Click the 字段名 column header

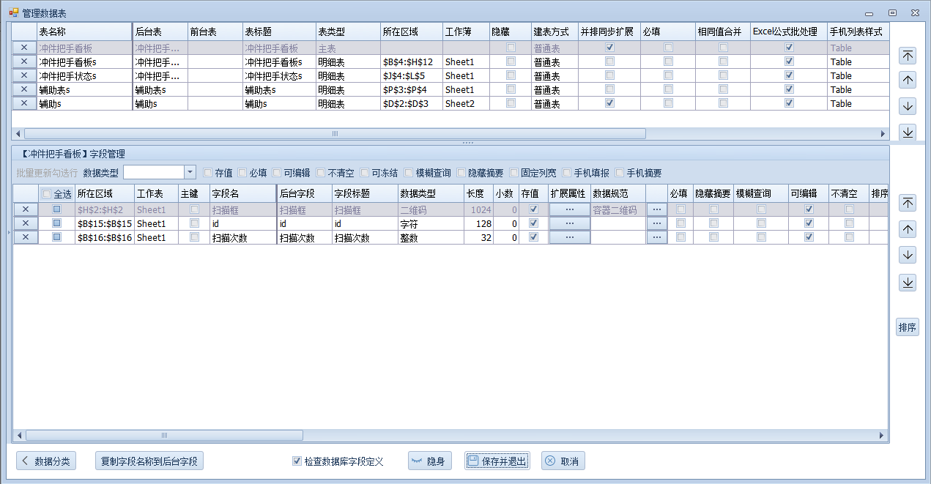point(242,194)
